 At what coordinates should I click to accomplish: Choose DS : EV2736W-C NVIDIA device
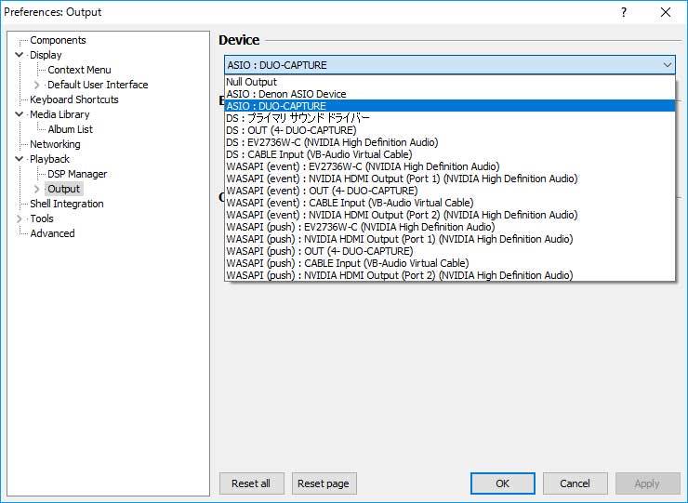pos(450,142)
